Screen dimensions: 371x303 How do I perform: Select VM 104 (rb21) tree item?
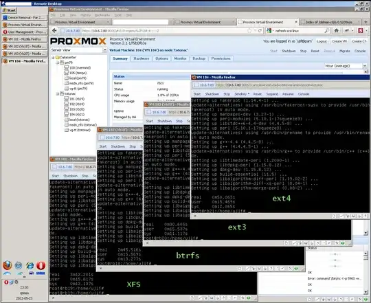pos(74,115)
